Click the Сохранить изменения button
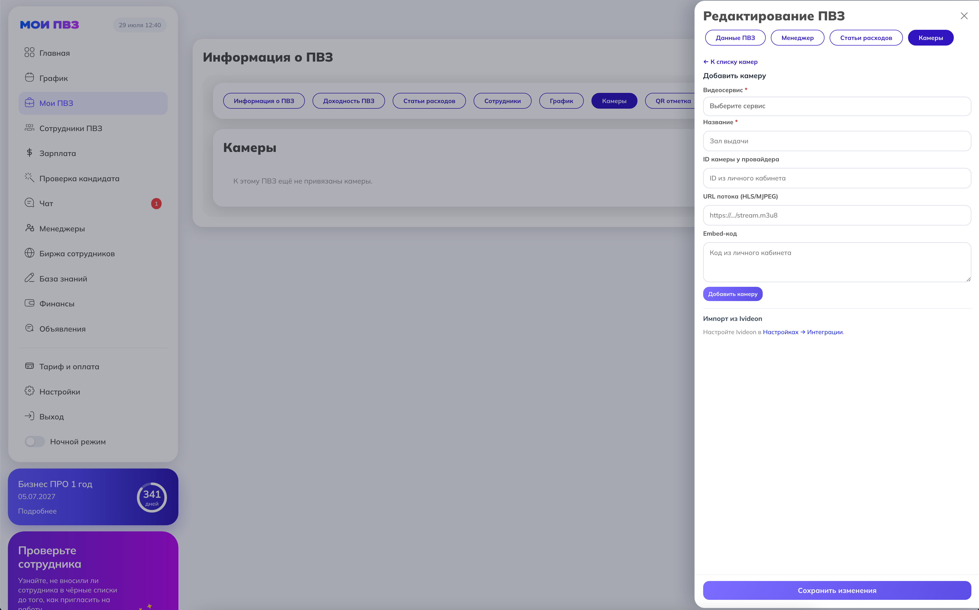979x610 pixels. click(836, 590)
